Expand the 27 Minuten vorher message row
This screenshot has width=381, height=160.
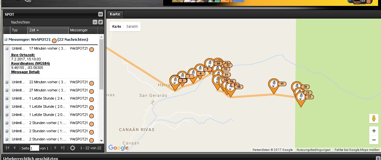pos(7,90)
